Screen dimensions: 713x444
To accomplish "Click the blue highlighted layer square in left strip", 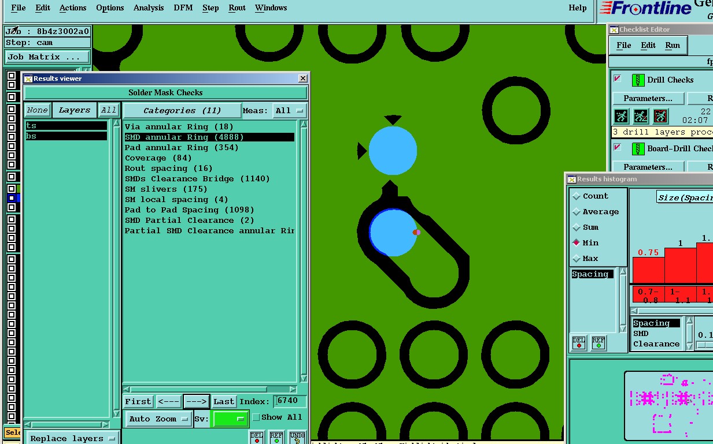I will 12,198.
